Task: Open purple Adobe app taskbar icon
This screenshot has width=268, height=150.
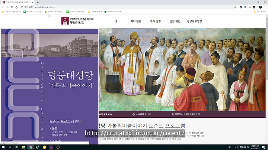Action: pyautogui.click(x=51, y=147)
